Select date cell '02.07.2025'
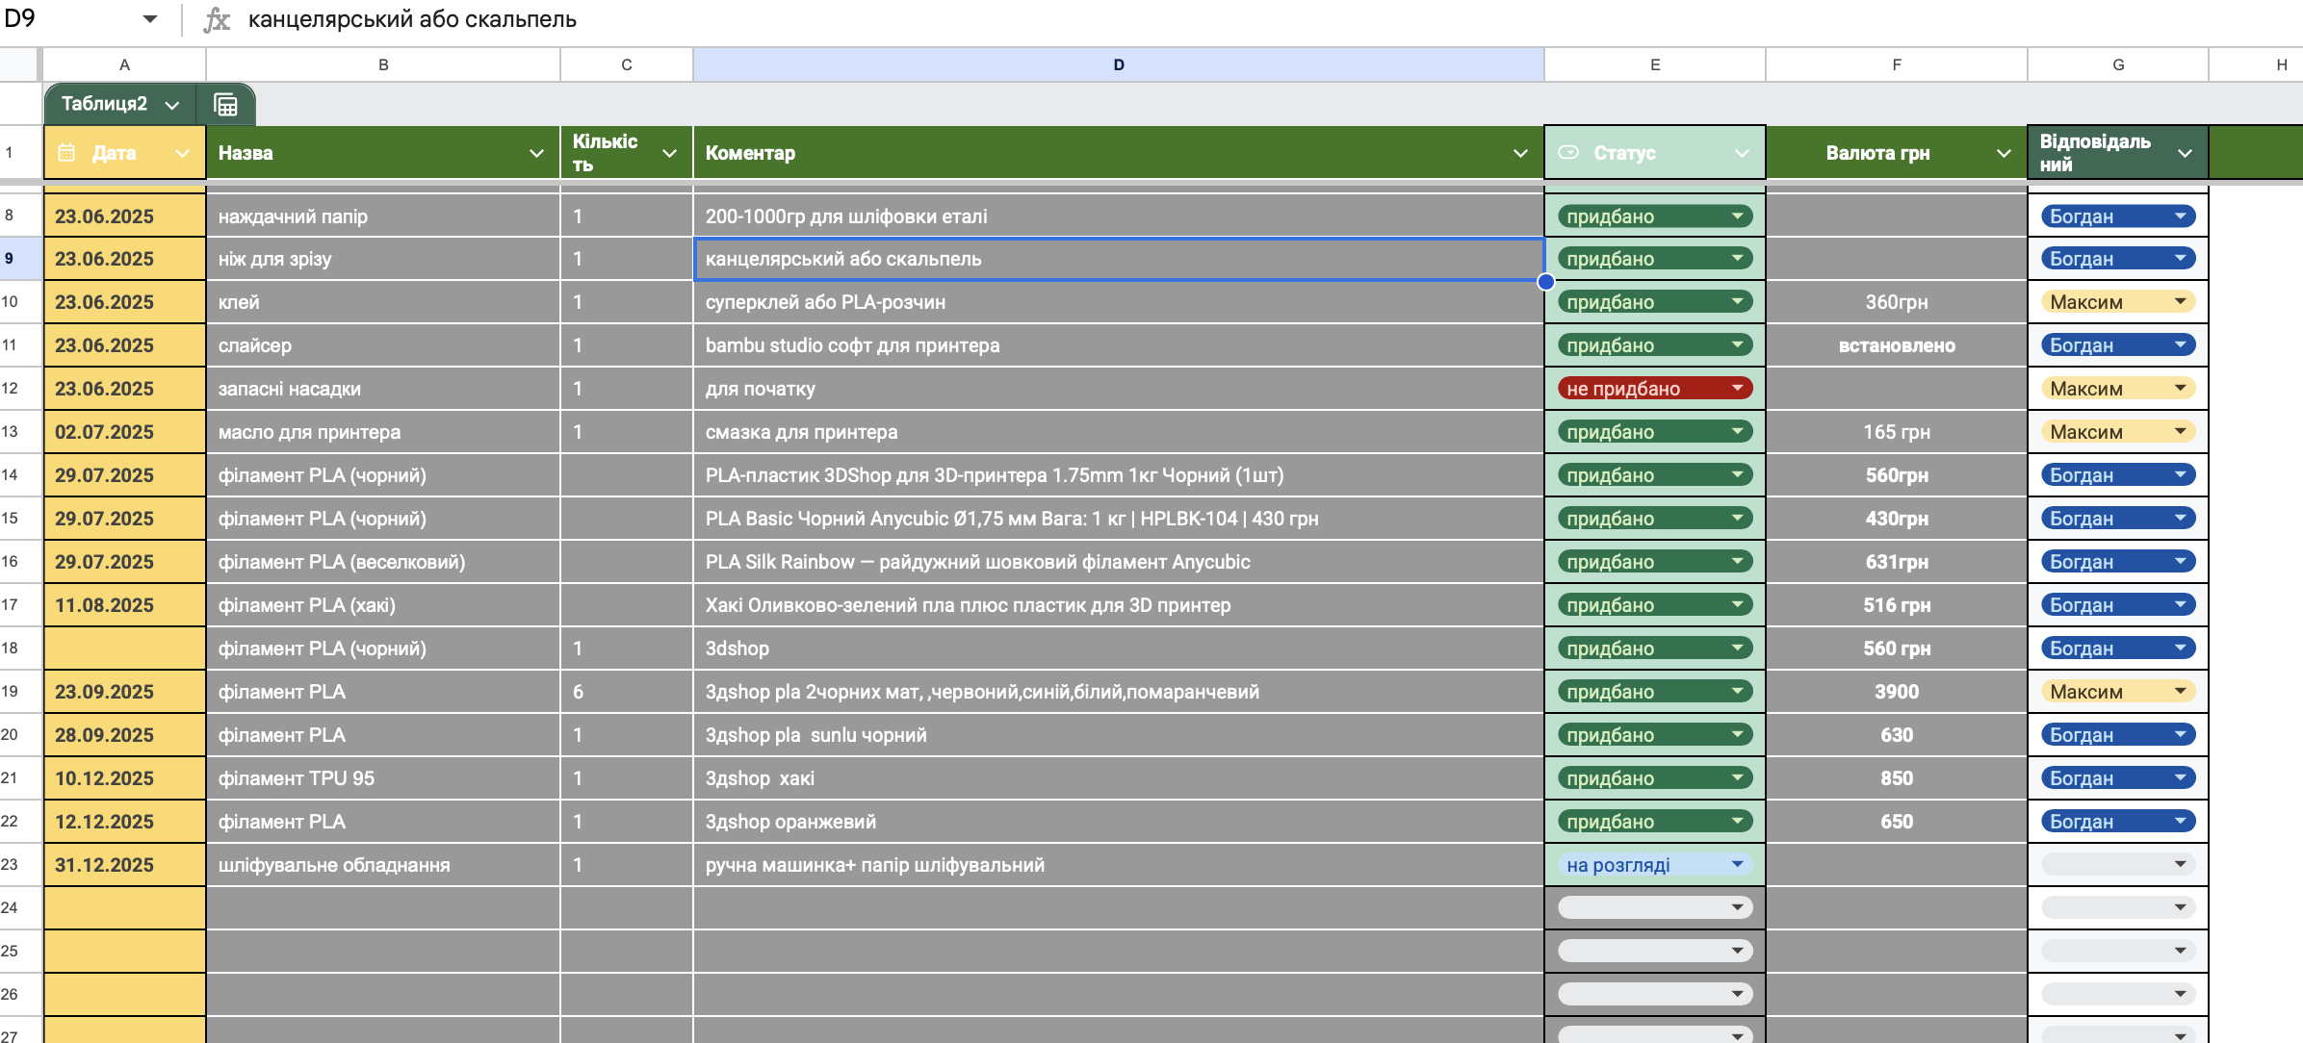The height and width of the screenshot is (1043, 2303). click(124, 432)
